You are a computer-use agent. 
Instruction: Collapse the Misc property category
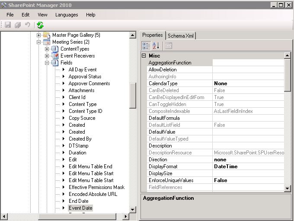coord(144,56)
